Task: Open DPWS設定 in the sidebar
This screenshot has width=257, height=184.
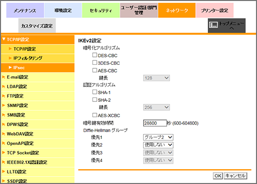Action: 38,124
